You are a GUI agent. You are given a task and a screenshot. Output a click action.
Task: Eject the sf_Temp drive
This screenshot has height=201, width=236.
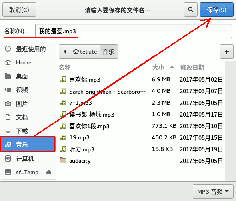(49, 172)
